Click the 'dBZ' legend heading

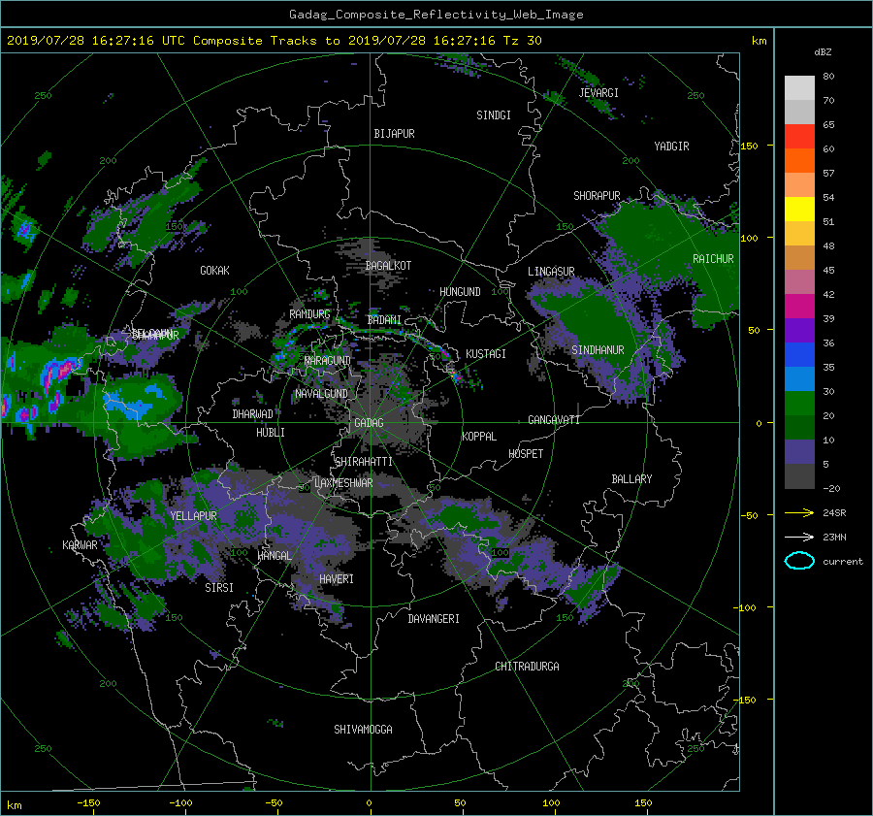[823, 51]
